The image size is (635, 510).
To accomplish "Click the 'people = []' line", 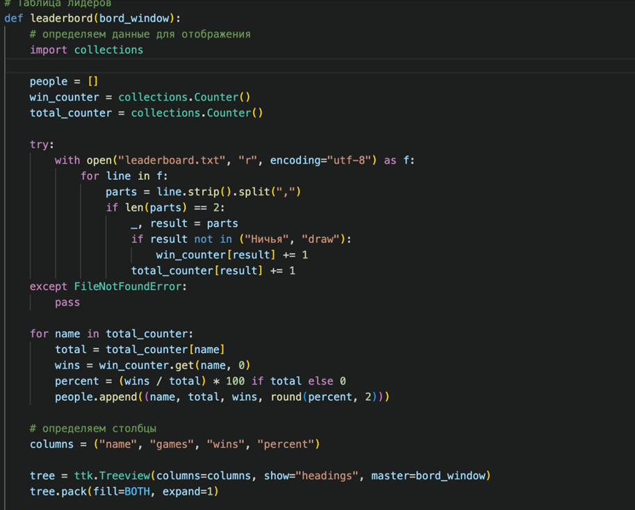I will [x=64, y=81].
